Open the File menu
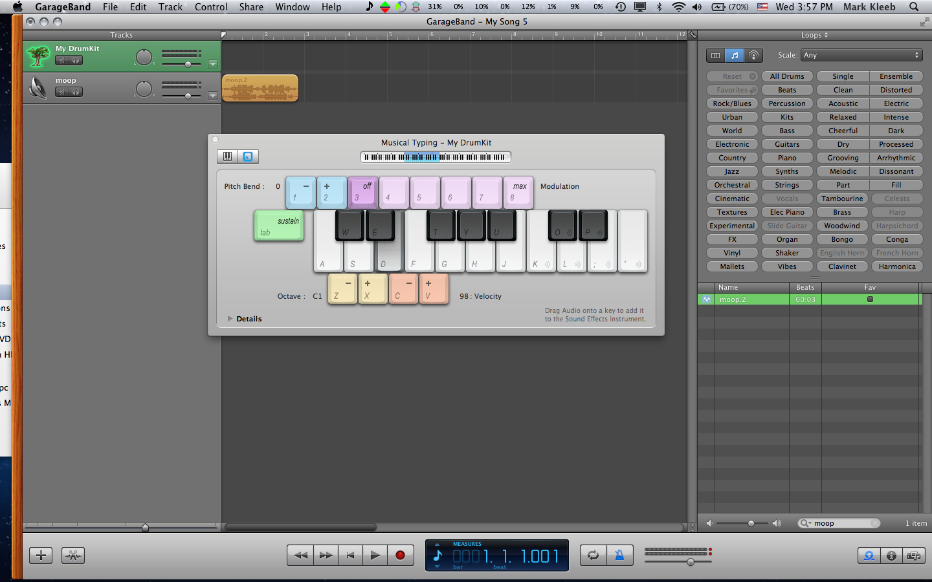932x582 pixels. (x=110, y=7)
